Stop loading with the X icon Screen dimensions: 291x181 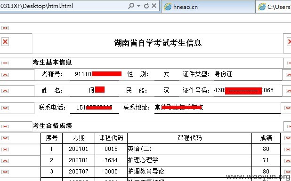(154, 6)
